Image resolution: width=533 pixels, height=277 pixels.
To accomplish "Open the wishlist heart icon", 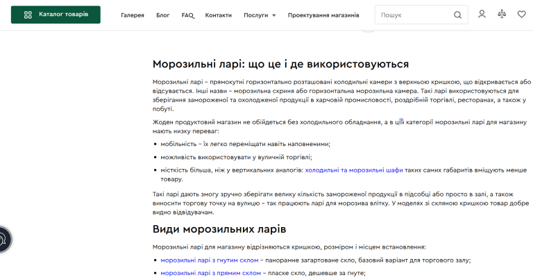I will (521, 15).
